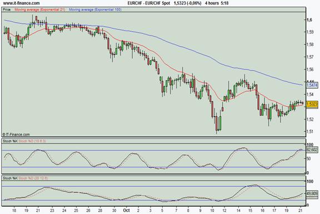Click the 1,52 price axis label

(x=310, y=119)
